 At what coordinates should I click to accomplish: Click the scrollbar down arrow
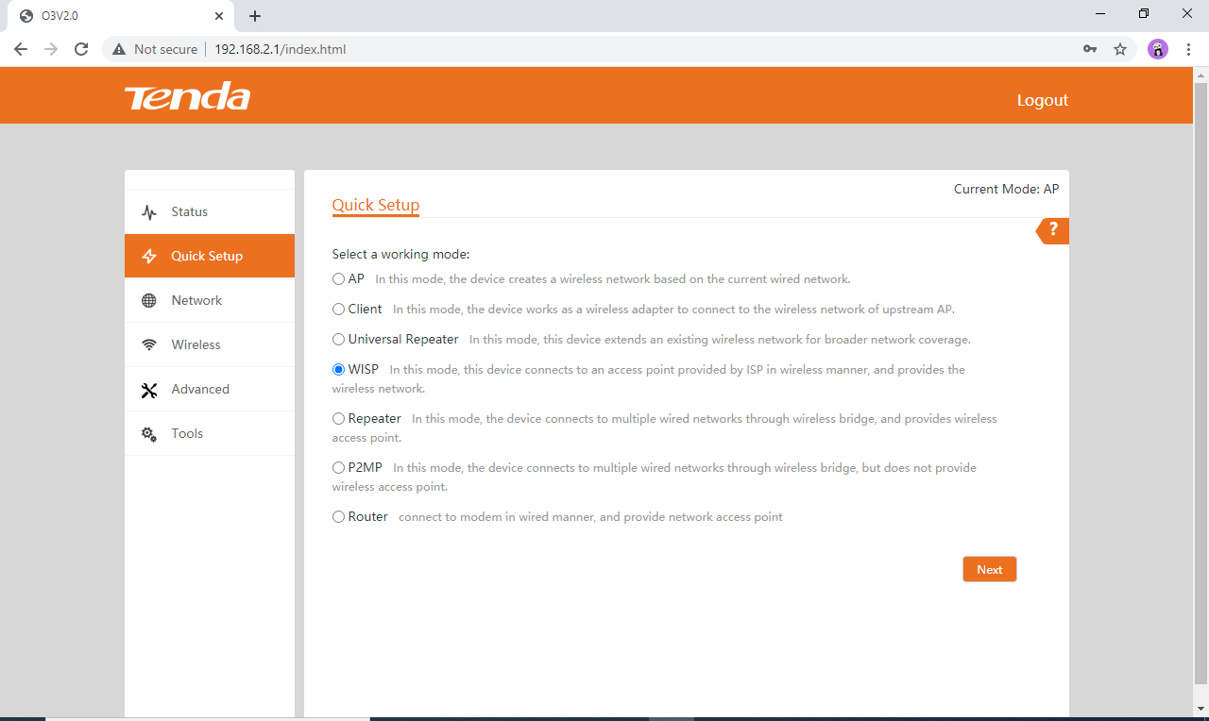click(1201, 709)
